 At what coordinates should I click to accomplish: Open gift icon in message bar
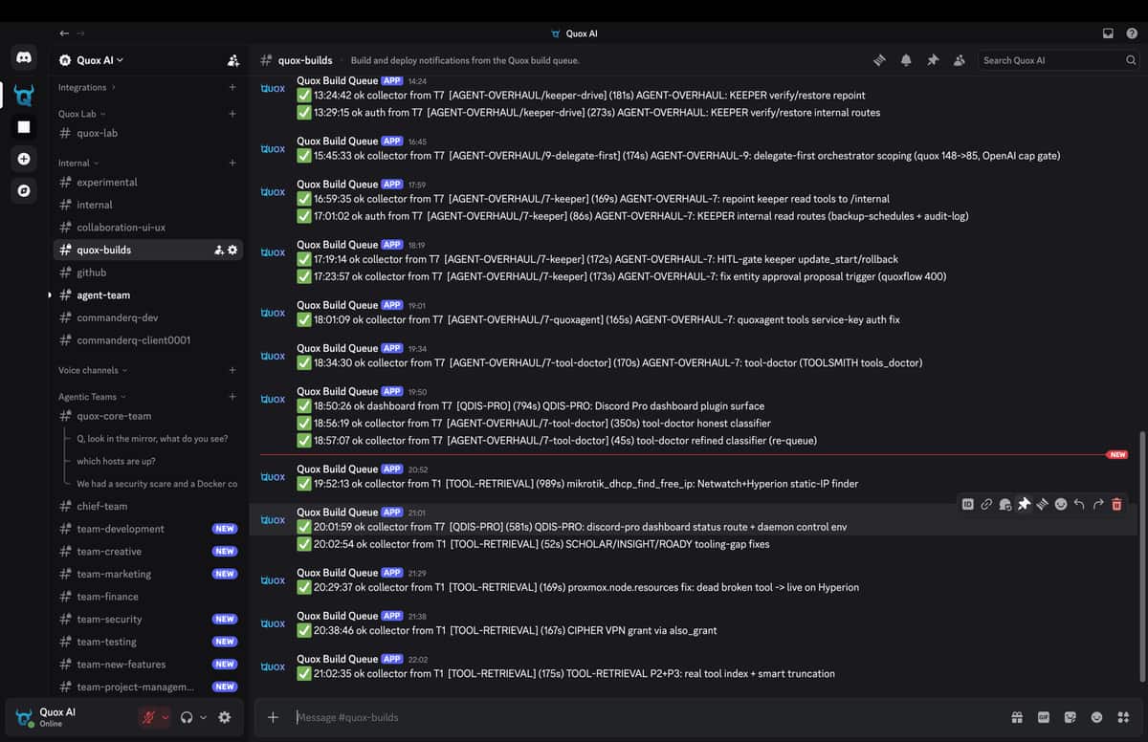point(1017,717)
